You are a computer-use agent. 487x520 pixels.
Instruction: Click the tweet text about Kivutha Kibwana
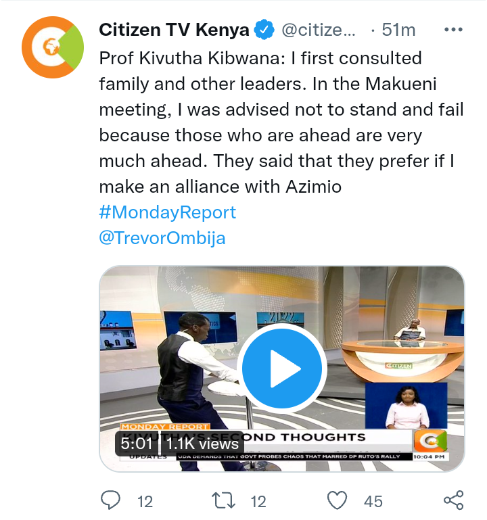click(x=281, y=122)
